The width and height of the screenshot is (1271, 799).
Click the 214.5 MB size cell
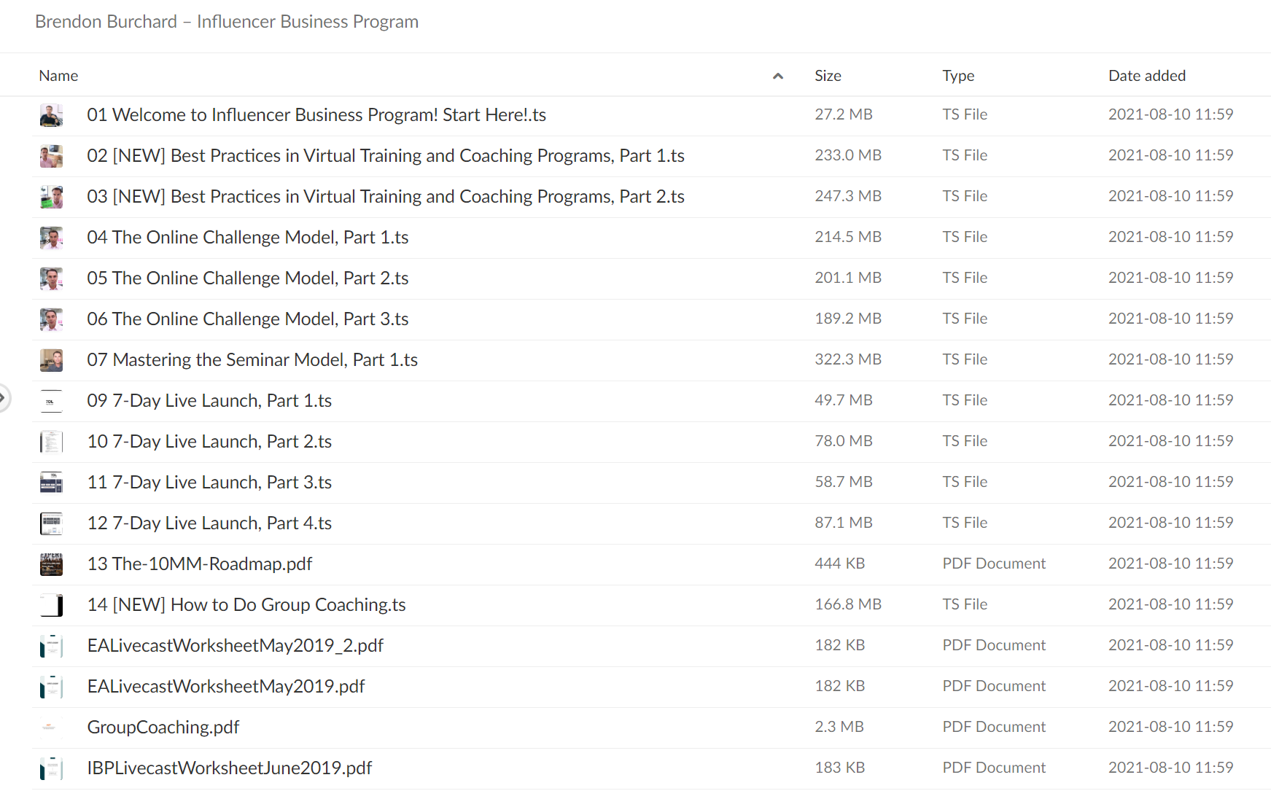848,237
